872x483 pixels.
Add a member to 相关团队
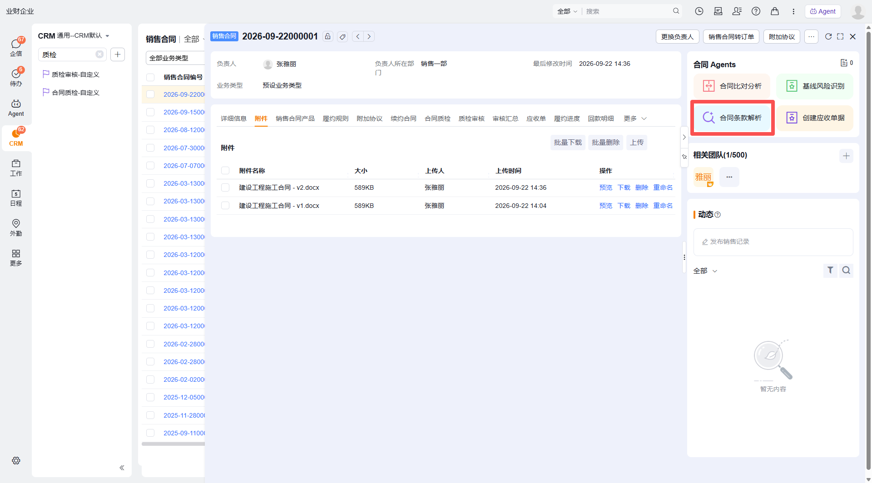pyautogui.click(x=846, y=156)
